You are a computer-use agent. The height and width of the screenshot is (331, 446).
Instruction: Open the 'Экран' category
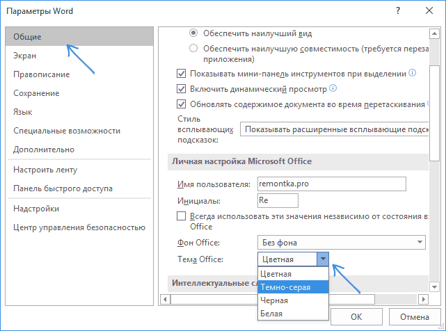point(79,56)
